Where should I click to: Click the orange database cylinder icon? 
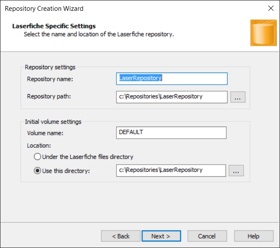click(x=264, y=33)
